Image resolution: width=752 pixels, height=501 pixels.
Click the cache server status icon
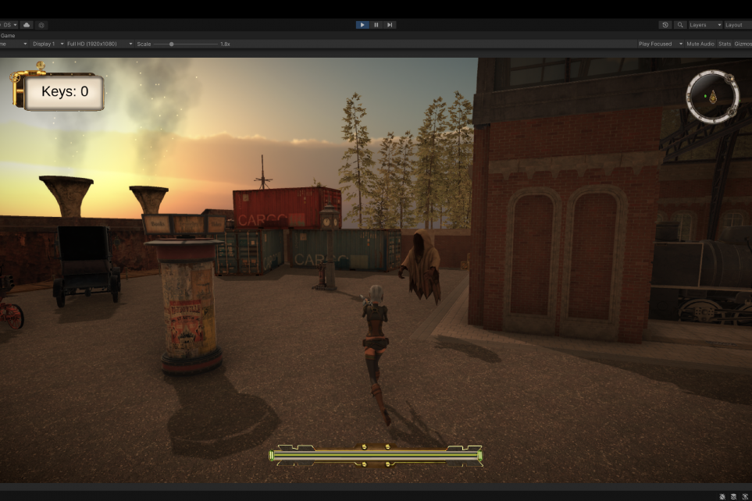733,496
